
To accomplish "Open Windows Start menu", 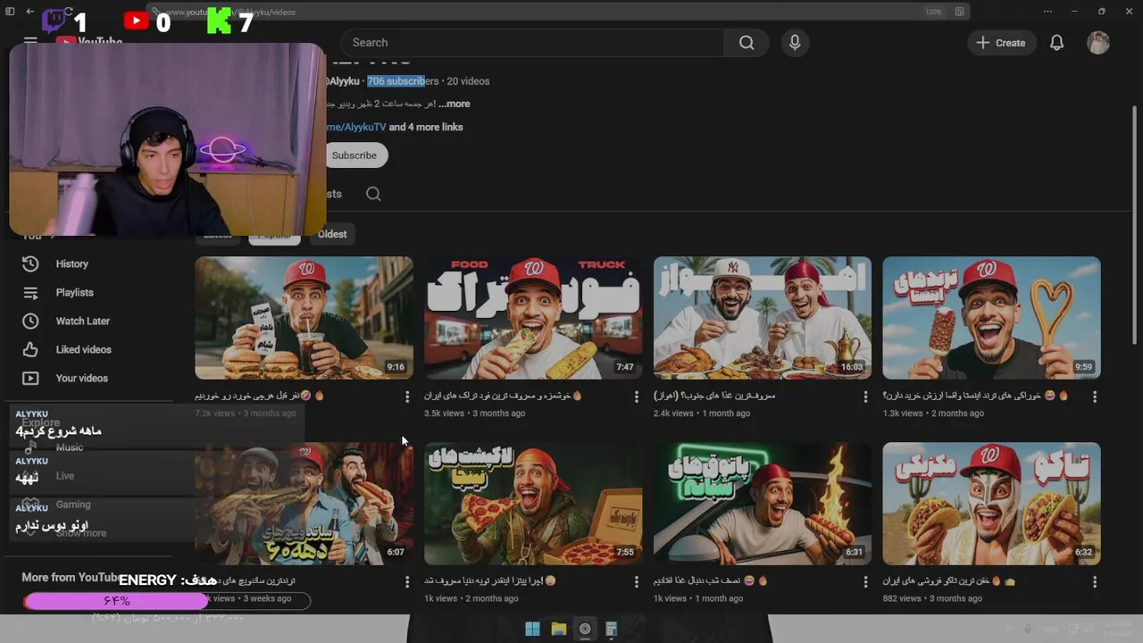I will coord(532,629).
